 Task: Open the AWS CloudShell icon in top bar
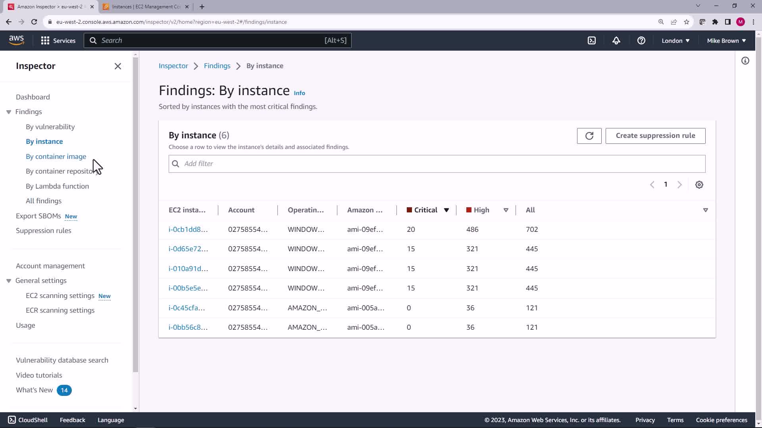(x=591, y=40)
